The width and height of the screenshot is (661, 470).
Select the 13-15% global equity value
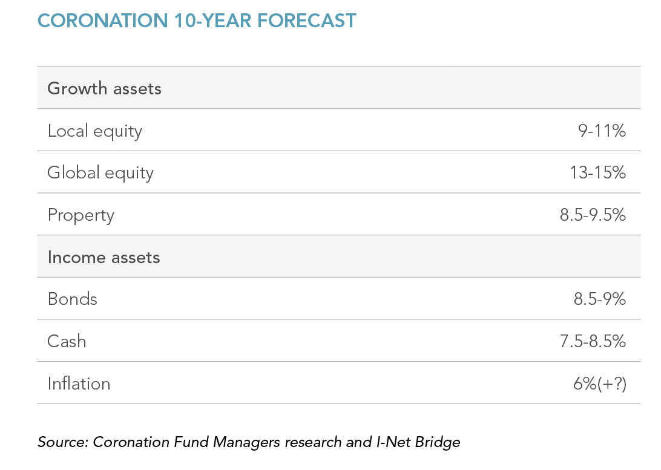click(x=598, y=172)
